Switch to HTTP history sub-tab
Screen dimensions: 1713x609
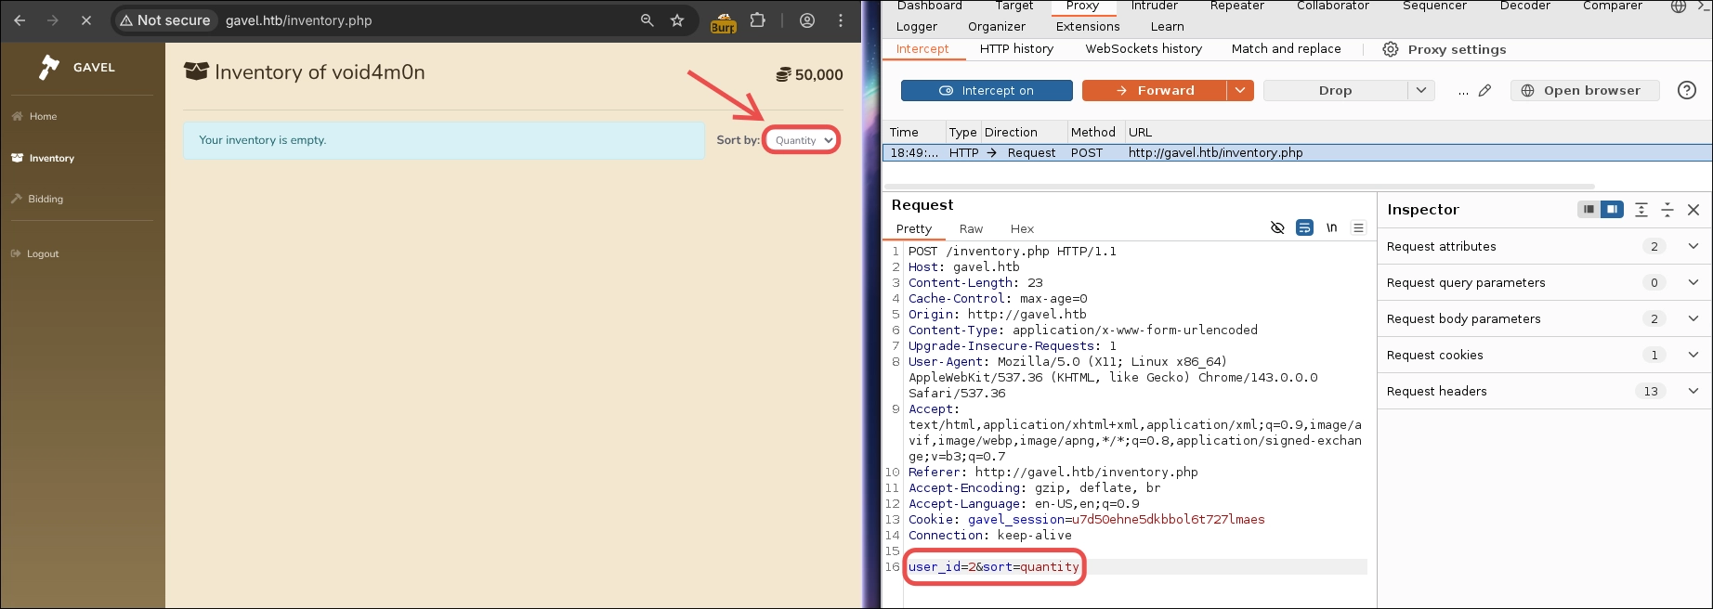[1016, 48]
